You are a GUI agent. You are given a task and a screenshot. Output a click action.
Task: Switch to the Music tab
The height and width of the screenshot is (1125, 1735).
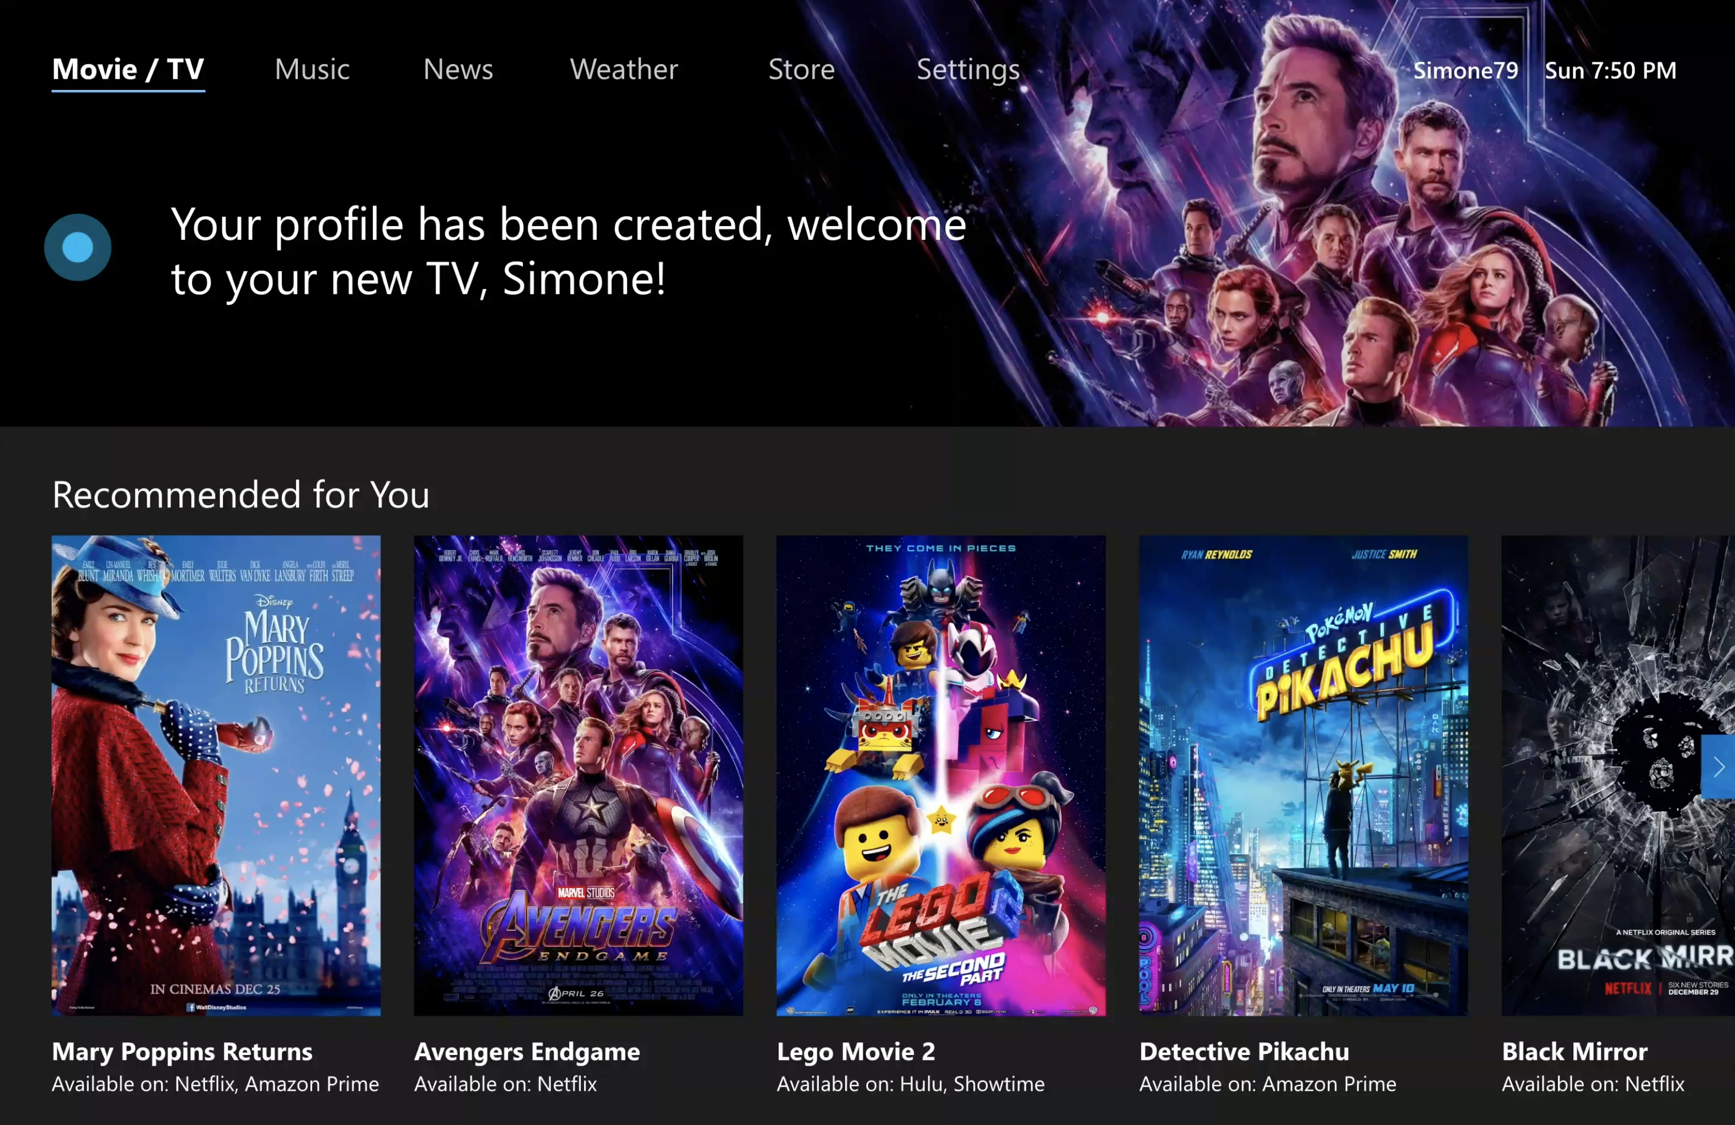(x=312, y=70)
